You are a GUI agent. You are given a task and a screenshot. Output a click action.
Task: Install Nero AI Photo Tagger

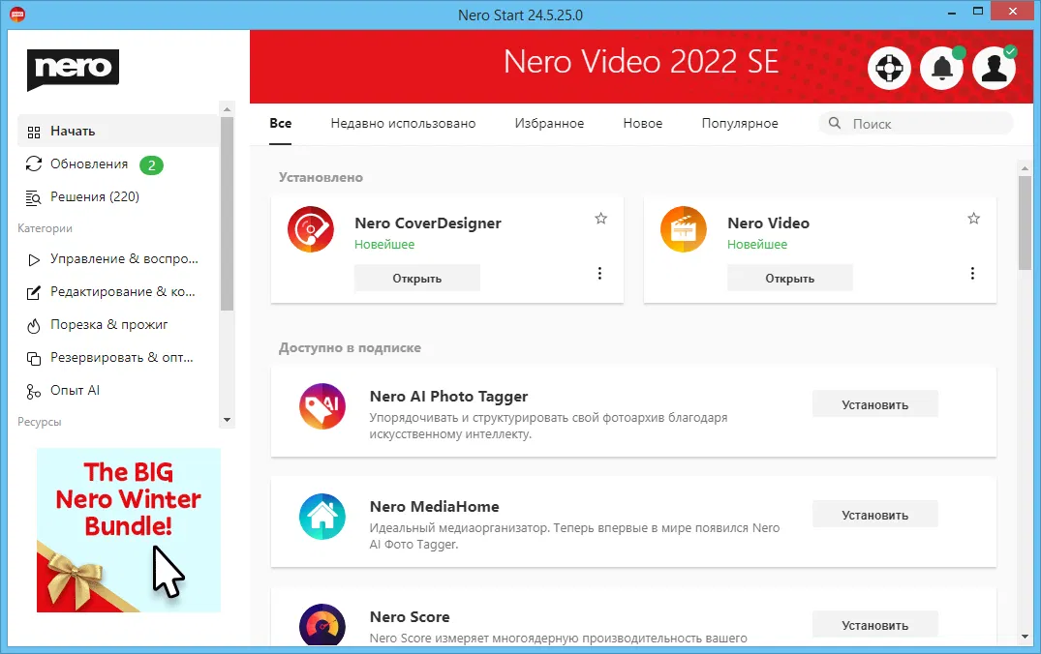coord(875,404)
